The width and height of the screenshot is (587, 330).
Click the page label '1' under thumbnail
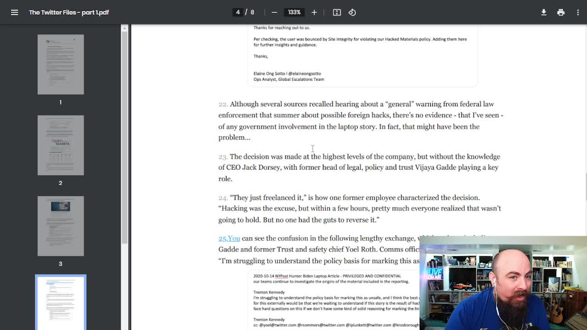60,102
